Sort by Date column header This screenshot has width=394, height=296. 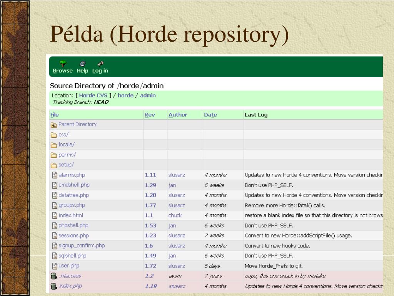pyautogui.click(x=210, y=115)
